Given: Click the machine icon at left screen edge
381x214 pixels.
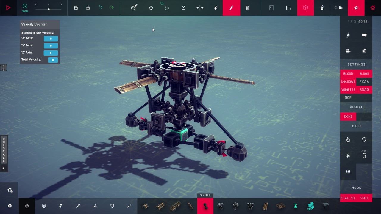Looking at the screenshot, I should pos(3,68).
